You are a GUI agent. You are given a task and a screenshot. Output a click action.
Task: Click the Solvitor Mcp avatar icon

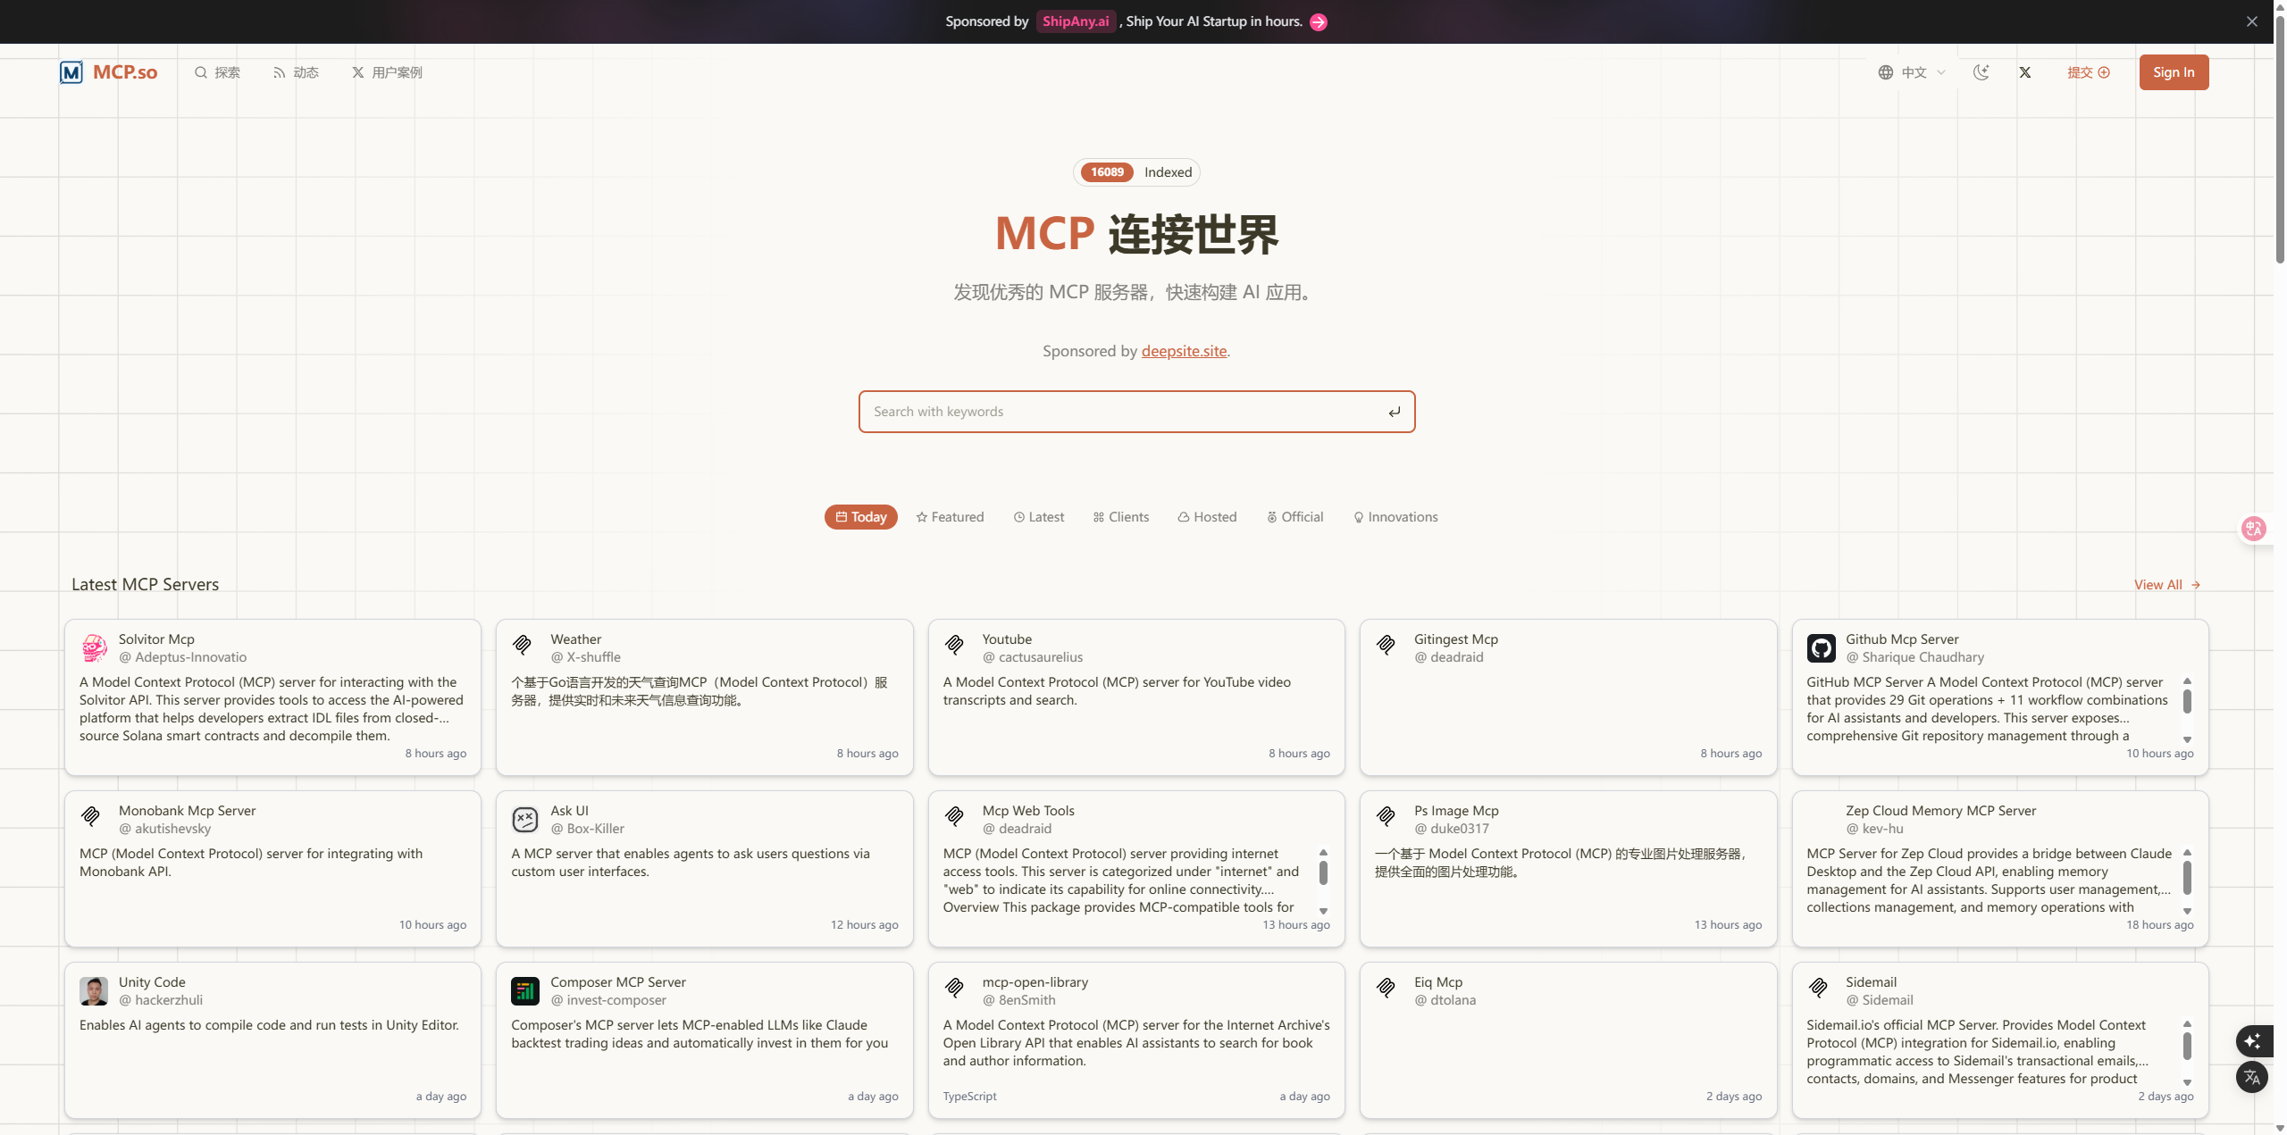pos(94,647)
